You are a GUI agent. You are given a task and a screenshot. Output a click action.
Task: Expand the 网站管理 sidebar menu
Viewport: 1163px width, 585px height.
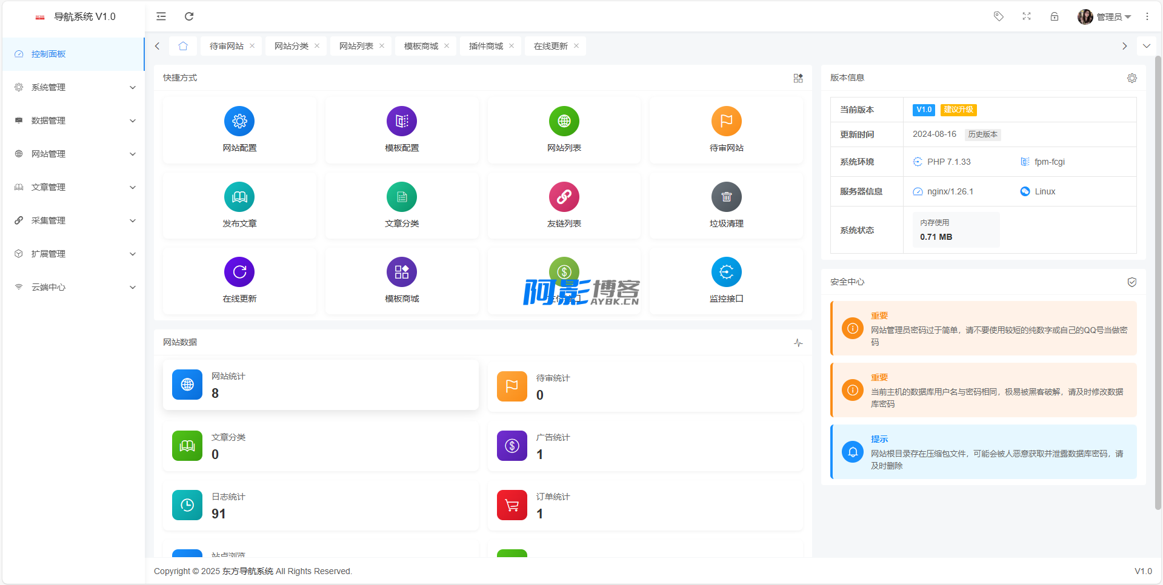click(x=74, y=154)
